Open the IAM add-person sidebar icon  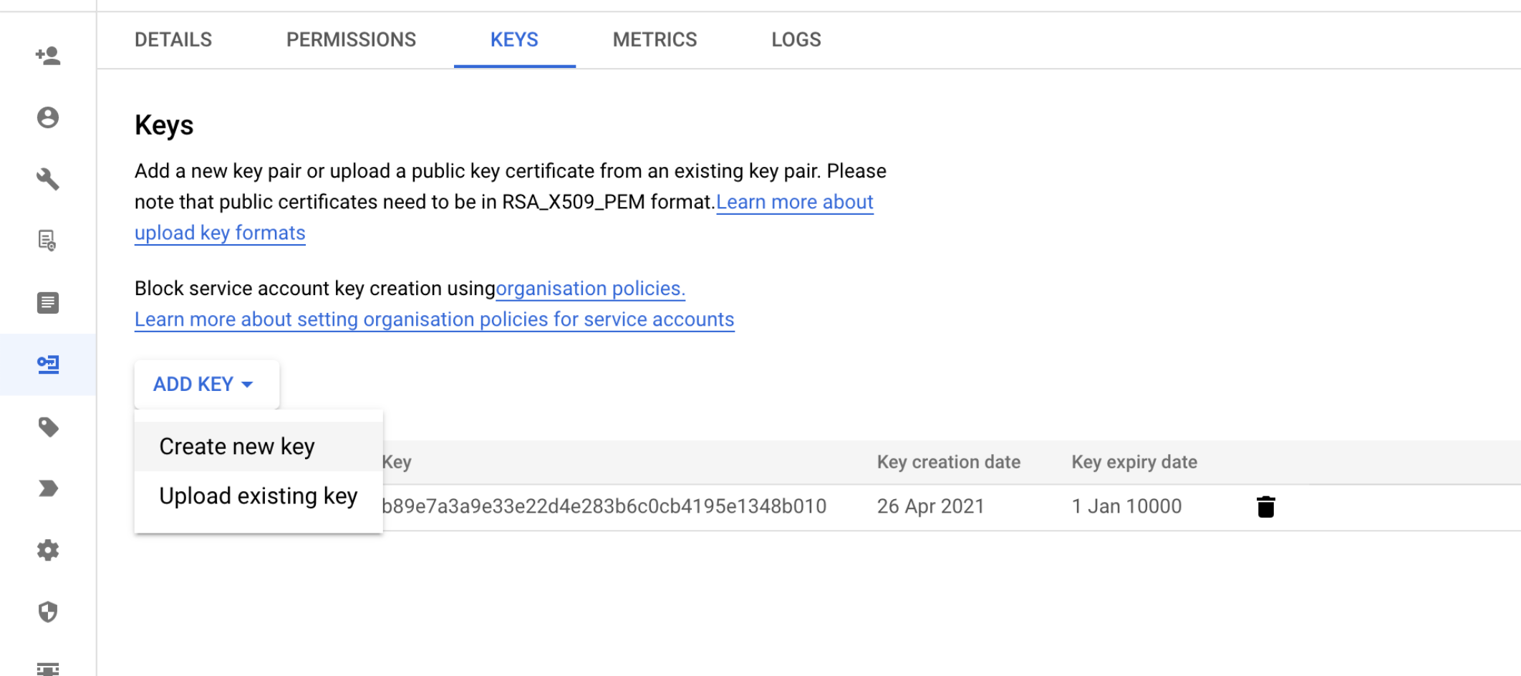[x=48, y=56]
